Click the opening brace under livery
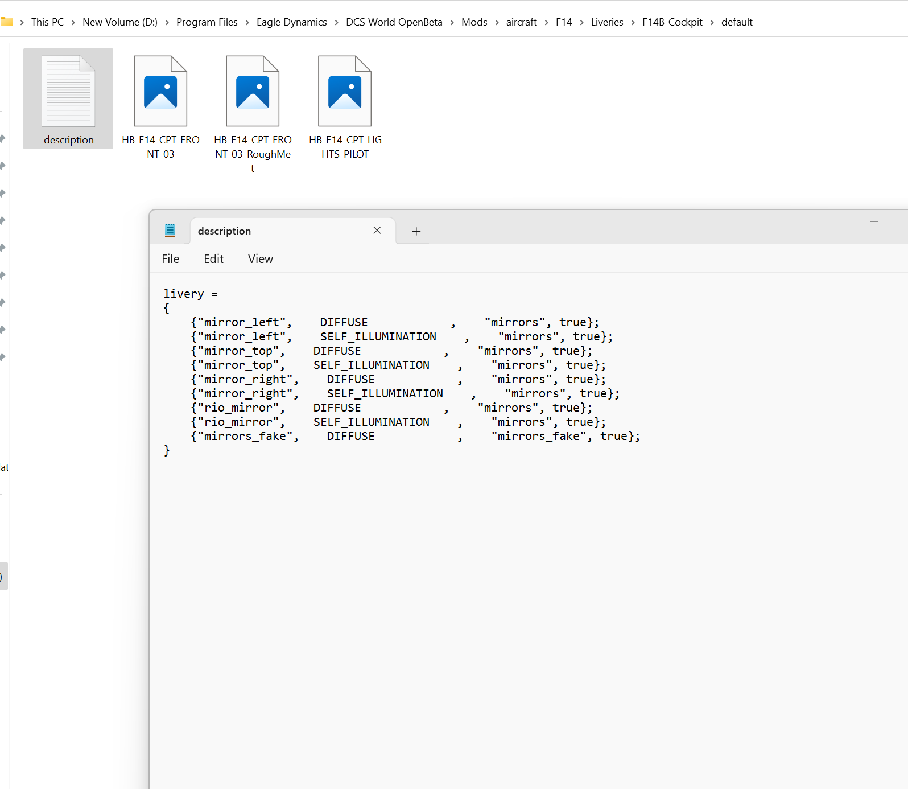The image size is (908, 789). tap(167, 308)
